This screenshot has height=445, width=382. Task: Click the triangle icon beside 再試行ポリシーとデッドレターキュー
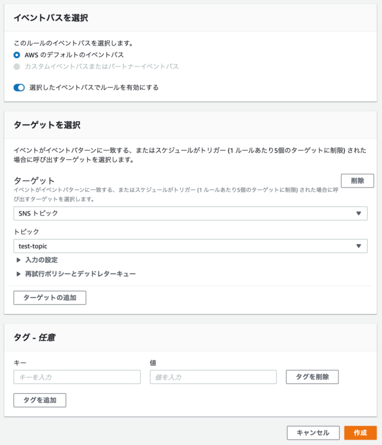point(19,274)
